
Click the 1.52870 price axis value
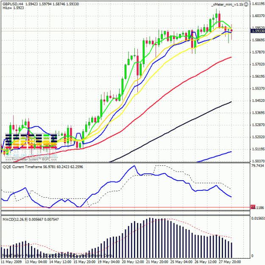(x=258, y=125)
